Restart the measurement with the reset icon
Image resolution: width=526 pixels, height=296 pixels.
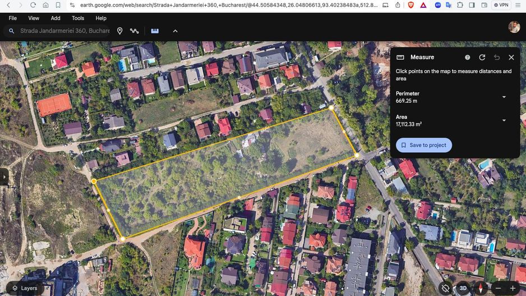click(x=482, y=57)
